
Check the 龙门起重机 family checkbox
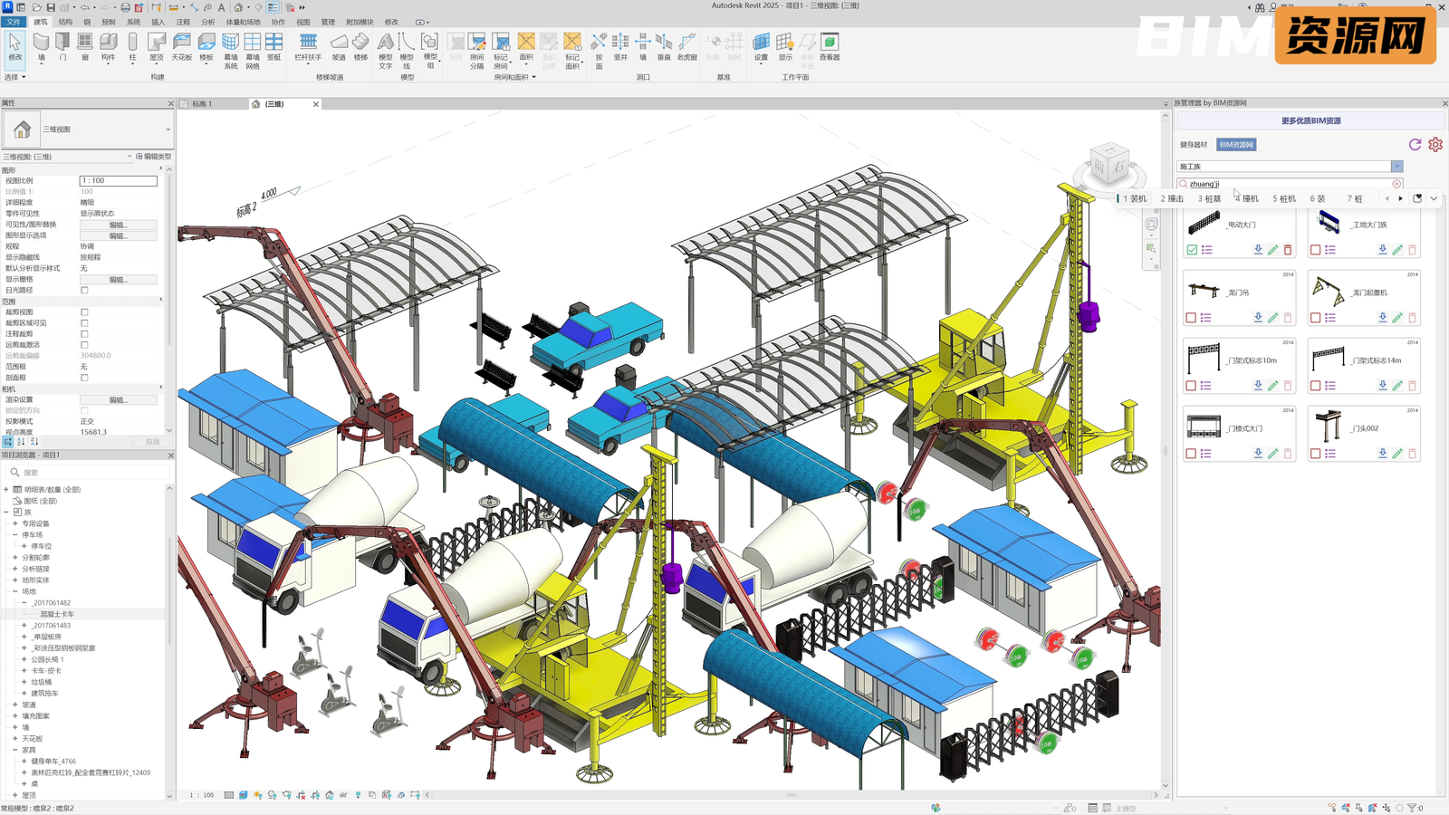pyautogui.click(x=1316, y=318)
